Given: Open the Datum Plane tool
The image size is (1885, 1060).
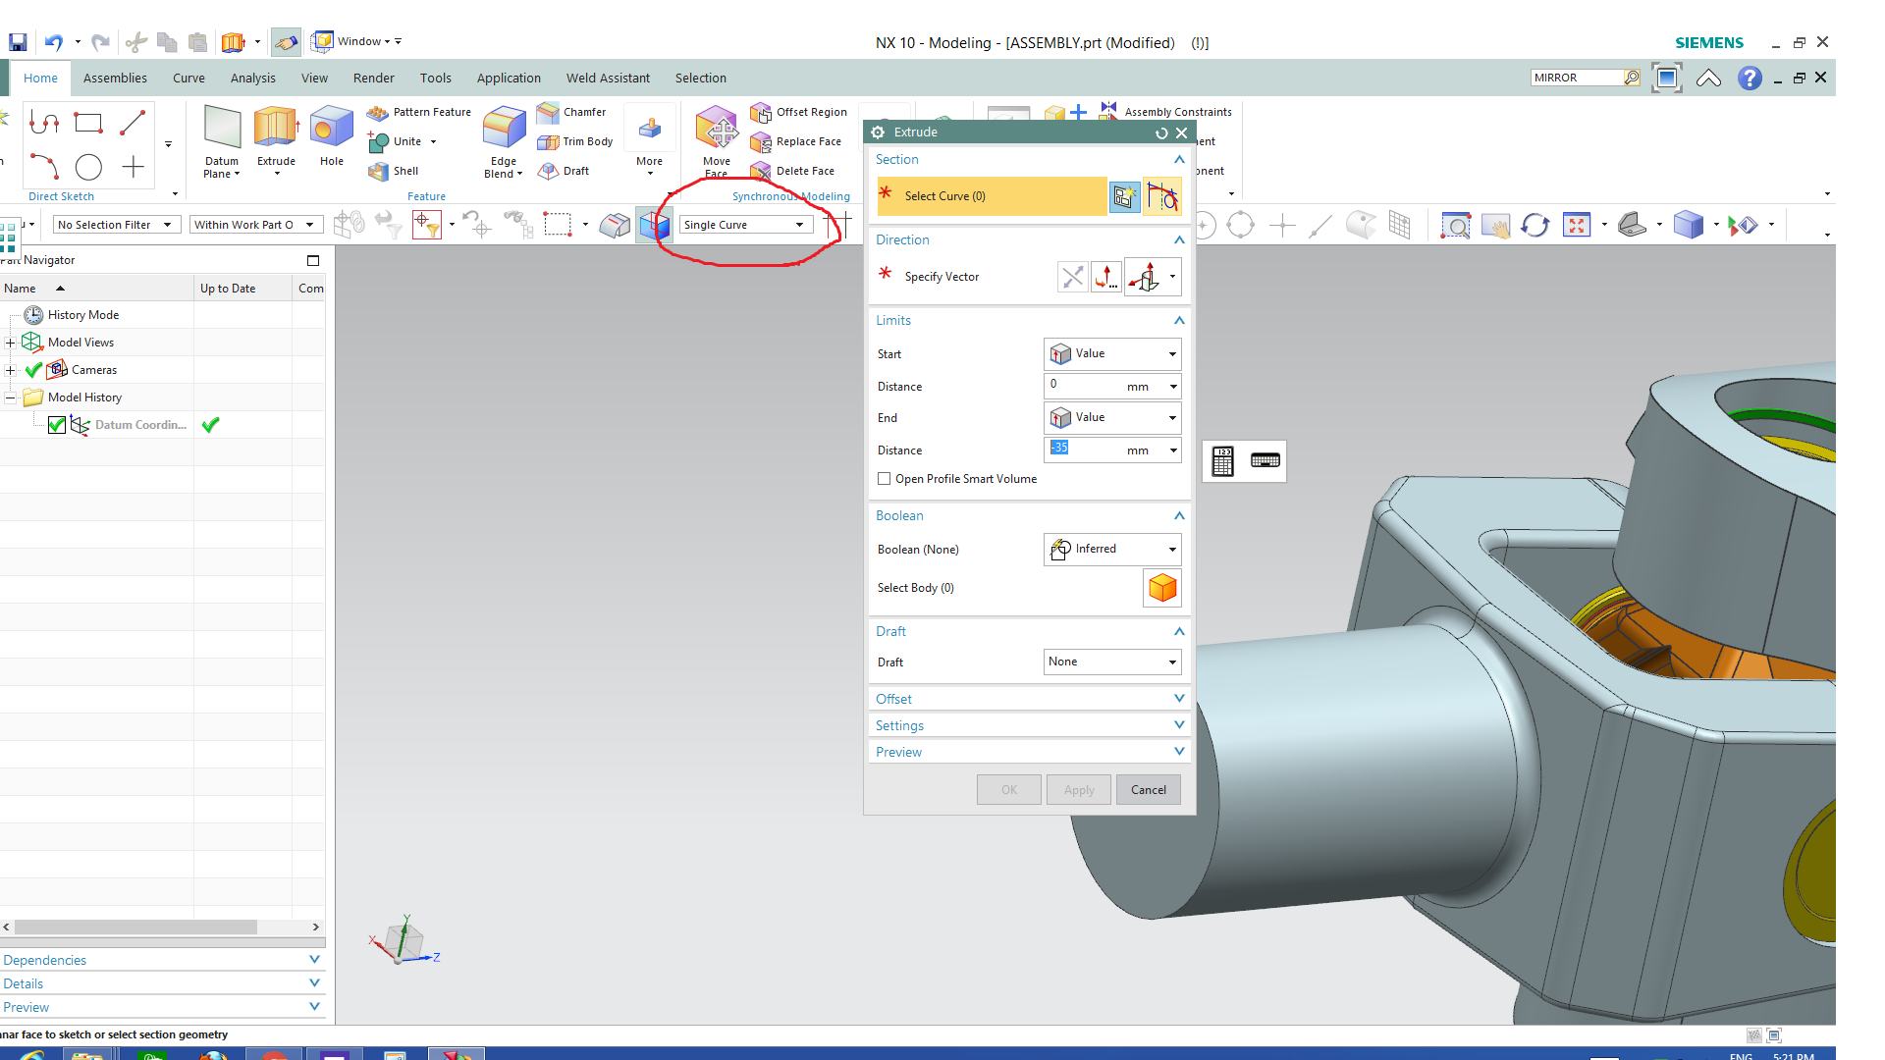Looking at the screenshot, I should point(222,129).
